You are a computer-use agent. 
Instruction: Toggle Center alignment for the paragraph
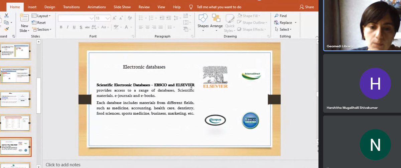(147, 27)
